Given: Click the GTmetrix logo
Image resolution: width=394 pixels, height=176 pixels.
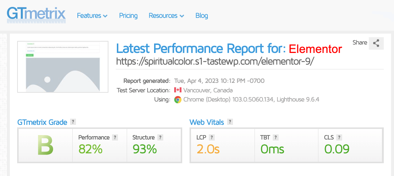Looking at the screenshot, I should click(x=36, y=15).
